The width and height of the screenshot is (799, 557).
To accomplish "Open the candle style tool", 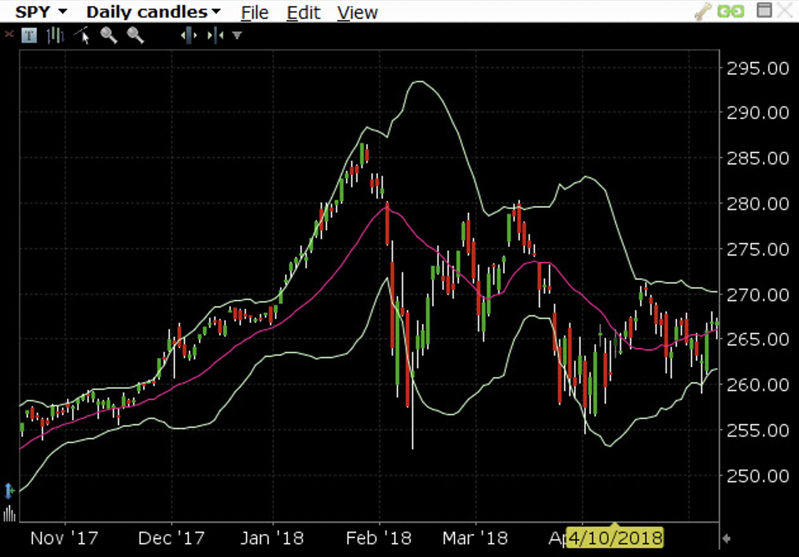I will click(x=55, y=35).
